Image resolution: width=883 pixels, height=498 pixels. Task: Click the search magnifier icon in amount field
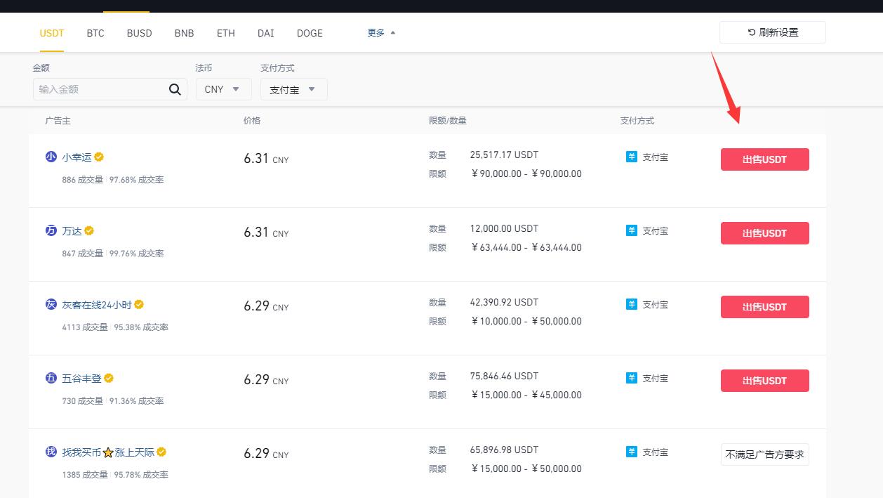tap(175, 89)
